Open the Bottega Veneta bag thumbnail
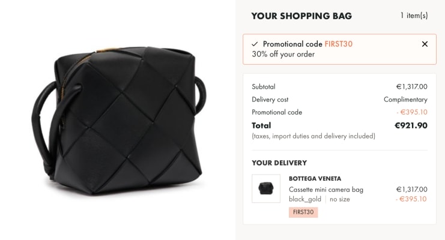The image size is (445, 240). (x=266, y=188)
